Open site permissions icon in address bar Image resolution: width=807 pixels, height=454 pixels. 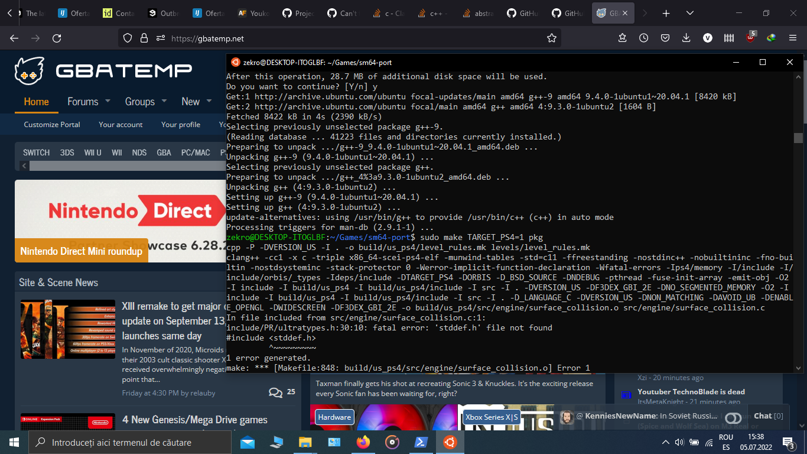(160, 38)
